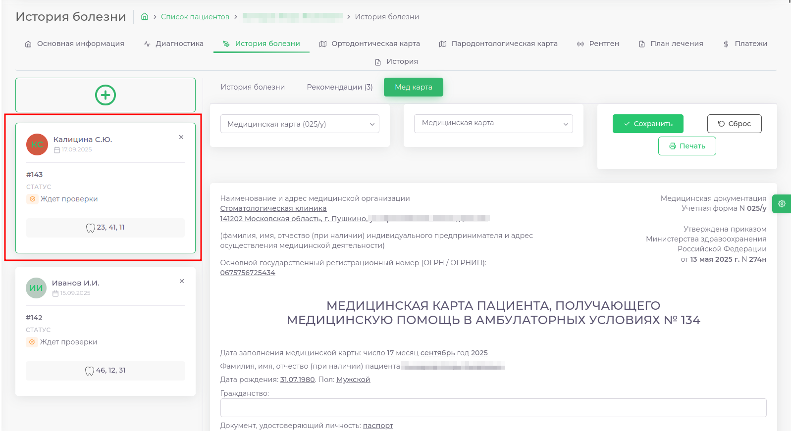Click the КС avatar circle

pyautogui.click(x=37, y=144)
